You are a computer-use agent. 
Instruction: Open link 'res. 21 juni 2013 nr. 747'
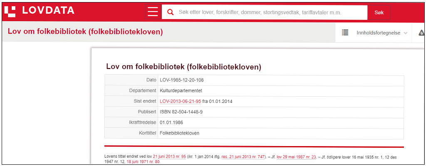click(243, 156)
